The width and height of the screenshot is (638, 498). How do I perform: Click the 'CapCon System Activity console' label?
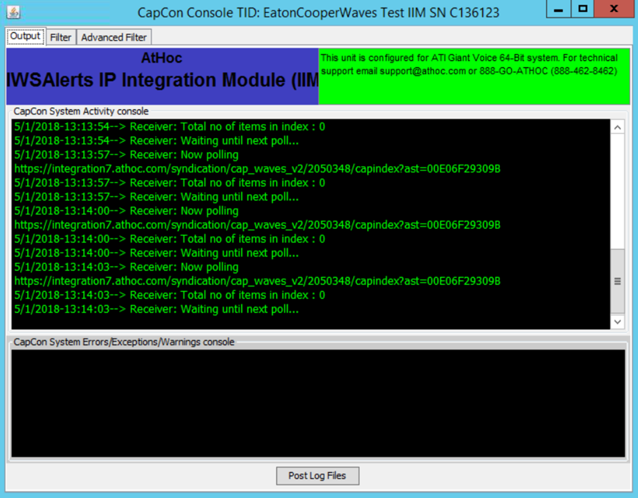[81, 111]
